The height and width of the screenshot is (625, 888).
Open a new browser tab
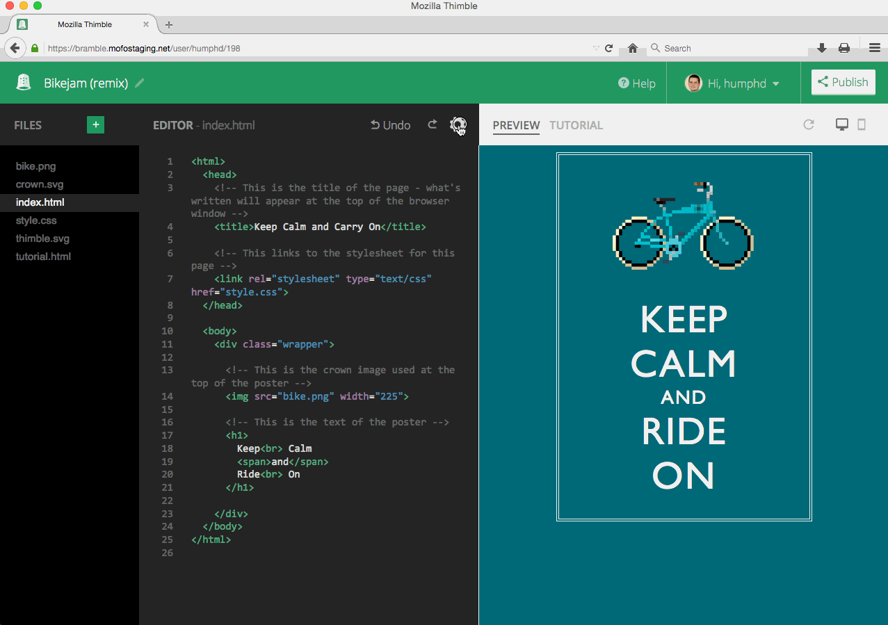(x=168, y=24)
